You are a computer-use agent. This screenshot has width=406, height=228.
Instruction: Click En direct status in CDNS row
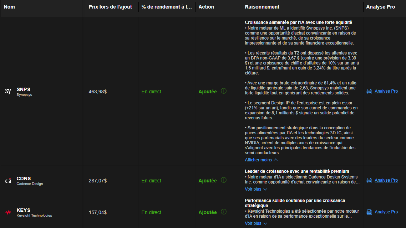coord(151,181)
